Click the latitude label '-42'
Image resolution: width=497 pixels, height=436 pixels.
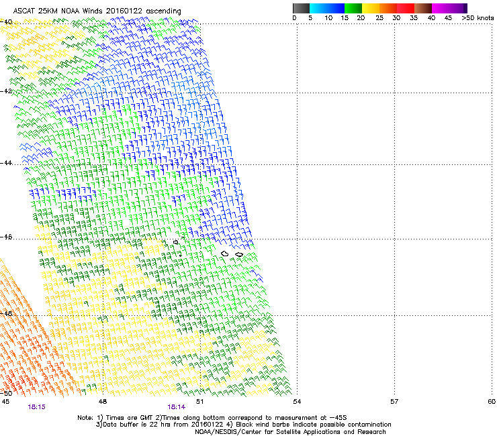tap(6, 91)
